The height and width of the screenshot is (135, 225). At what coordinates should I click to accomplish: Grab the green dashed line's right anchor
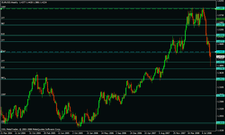(x=216, y=9)
